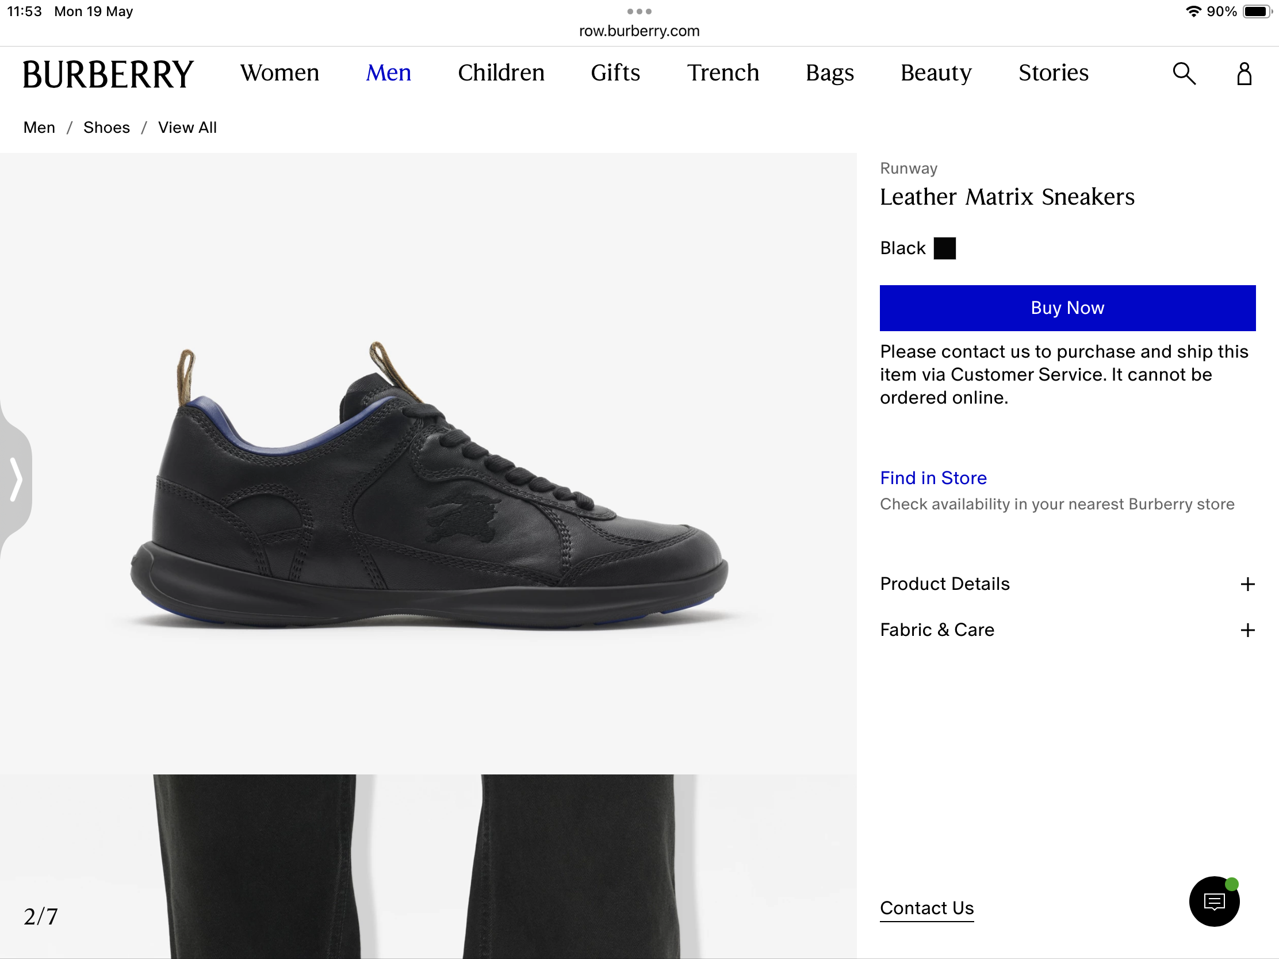Click the Find in Store link

click(x=933, y=478)
